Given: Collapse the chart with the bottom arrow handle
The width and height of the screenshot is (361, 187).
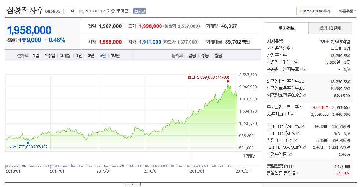Looking at the screenshot, I should [x=133, y=184].
